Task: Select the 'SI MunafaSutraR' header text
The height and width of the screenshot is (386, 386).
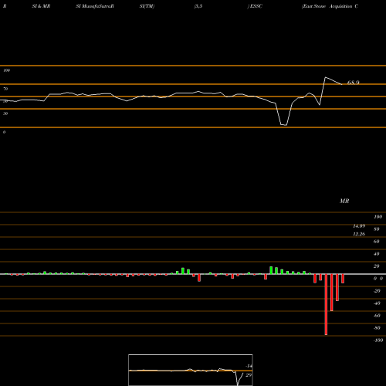Action: [95, 6]
